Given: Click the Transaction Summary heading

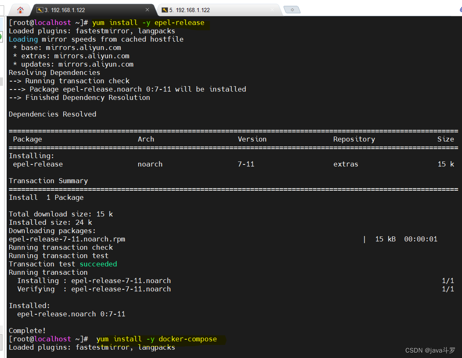Looking at the screenshot, I should pos(48,181).
